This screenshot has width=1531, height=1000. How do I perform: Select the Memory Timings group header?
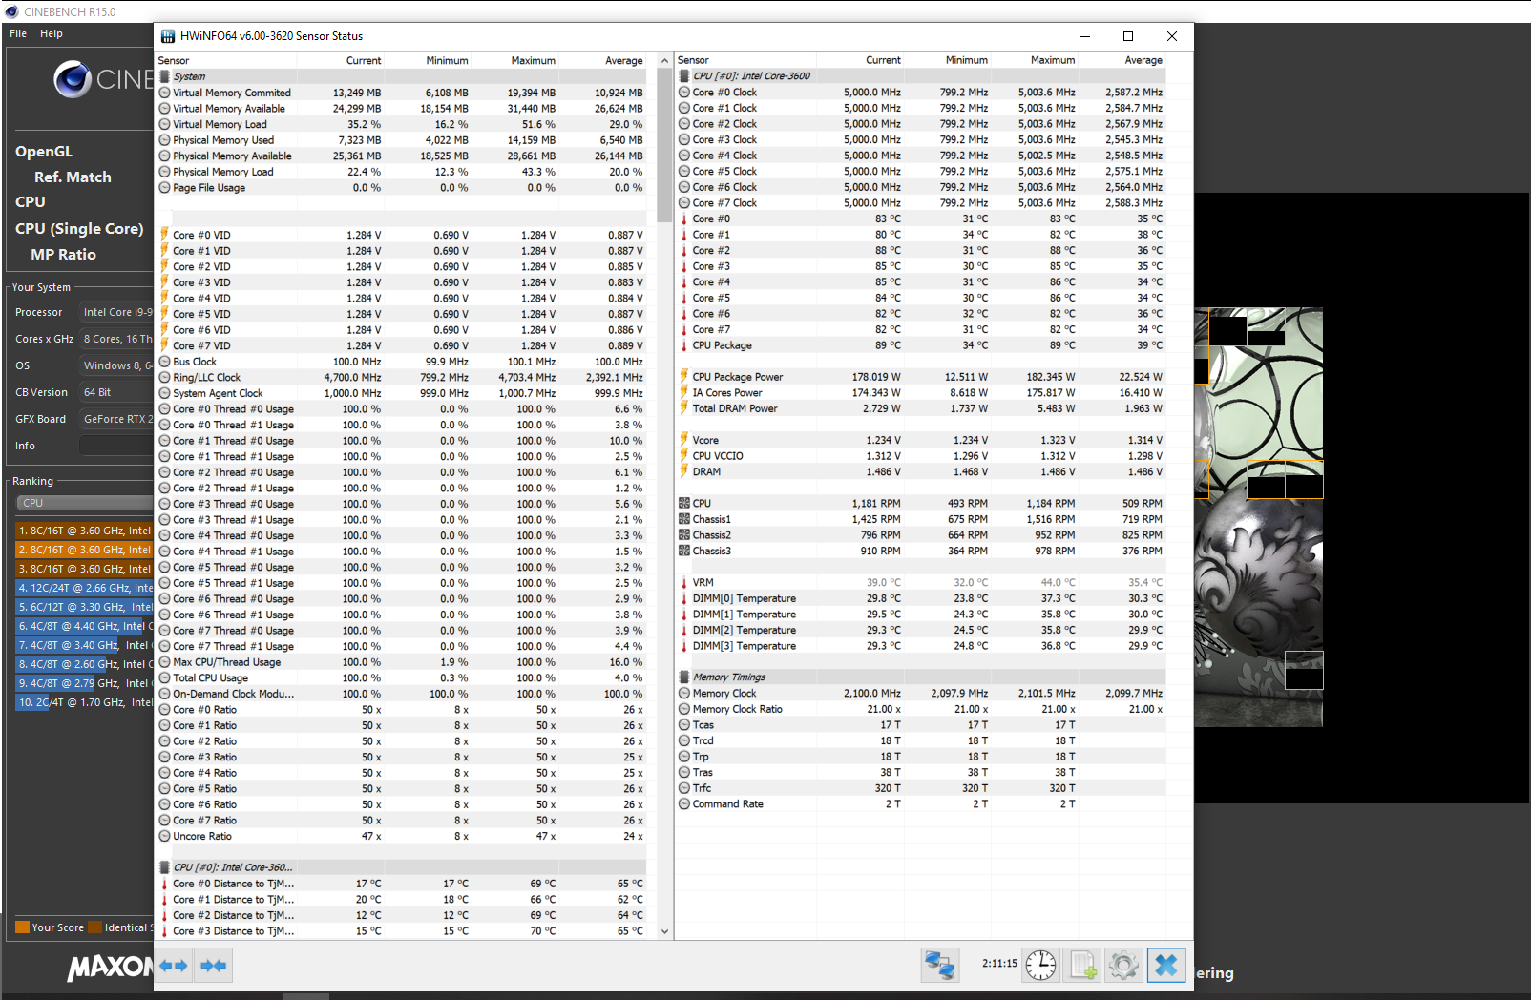coord(924,677)
